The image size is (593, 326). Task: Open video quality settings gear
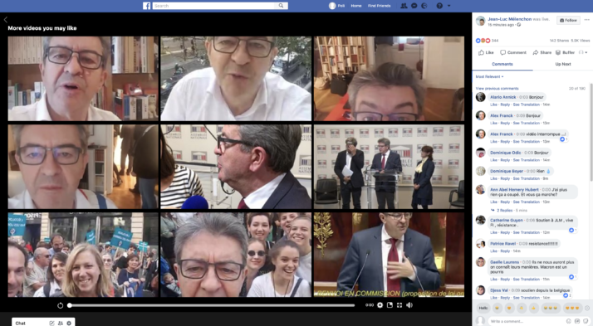click(380, 305)
